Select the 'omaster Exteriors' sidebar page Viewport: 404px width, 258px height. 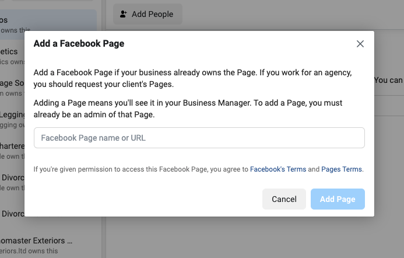tap(36, 245)
